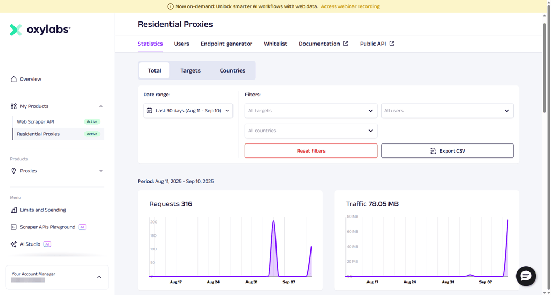
Task: Open Limits and Spending page
Action: point(43,210)
